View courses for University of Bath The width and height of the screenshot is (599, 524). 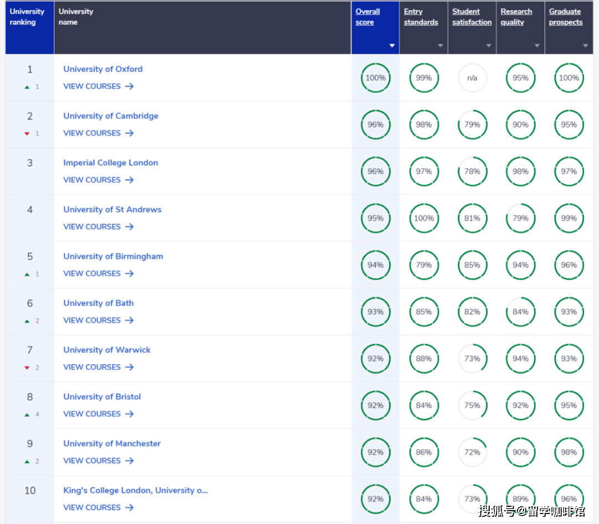pos(99,320)
